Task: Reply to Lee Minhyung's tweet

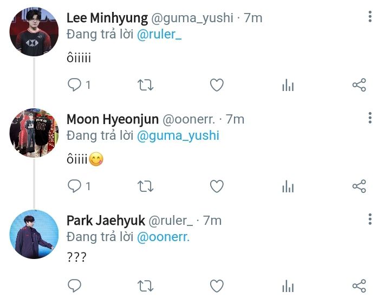Action: (74, 85)
